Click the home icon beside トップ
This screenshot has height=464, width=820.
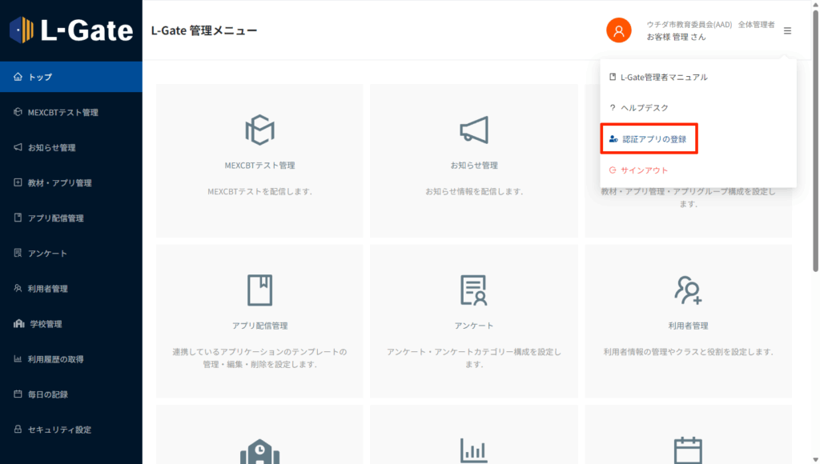tap(18, 77)
